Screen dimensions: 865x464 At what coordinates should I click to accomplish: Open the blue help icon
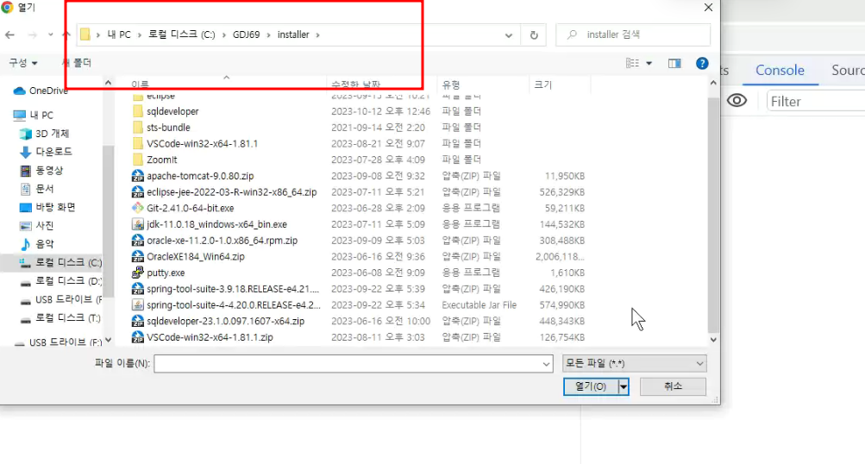pyautogui.click(x=702, y=64)
